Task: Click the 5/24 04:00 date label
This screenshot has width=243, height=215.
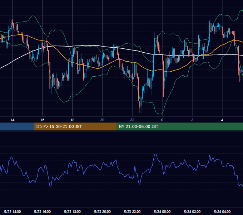Action: coord(222,211)
